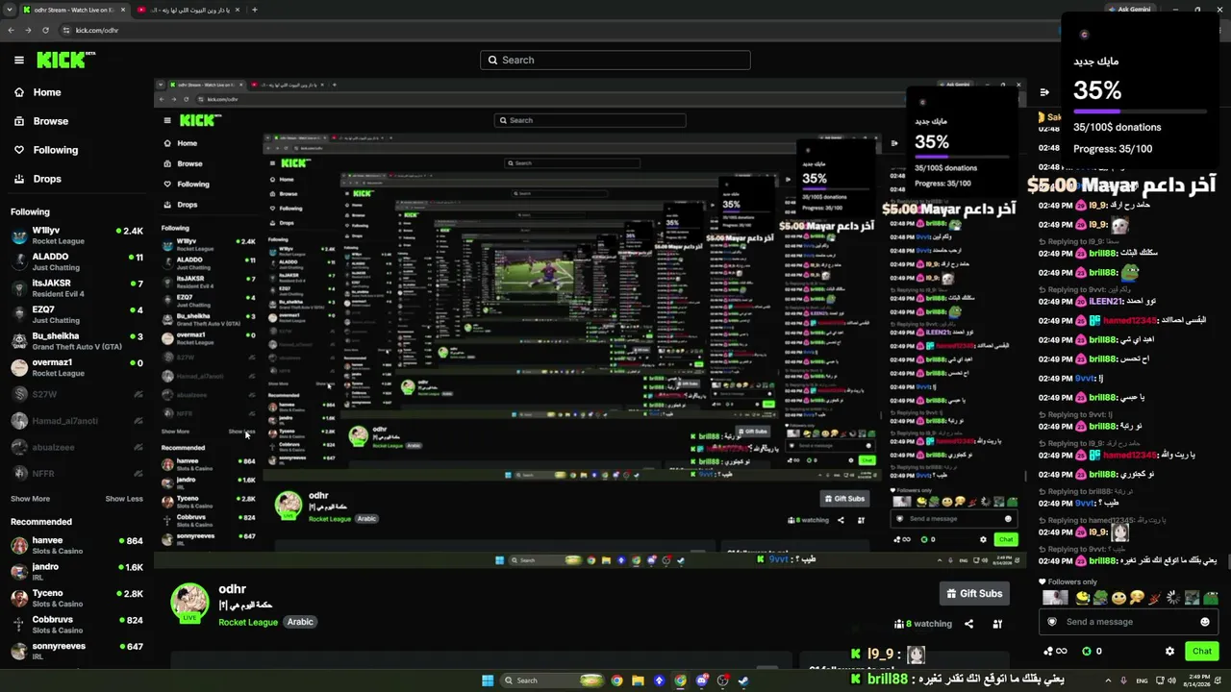Expand the following list with Show More
Viewport: 1231px width, 692px height.
(x=30, y=499)
